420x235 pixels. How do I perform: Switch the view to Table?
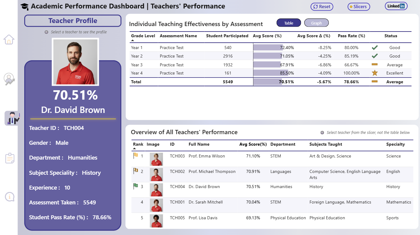point(289,23)
